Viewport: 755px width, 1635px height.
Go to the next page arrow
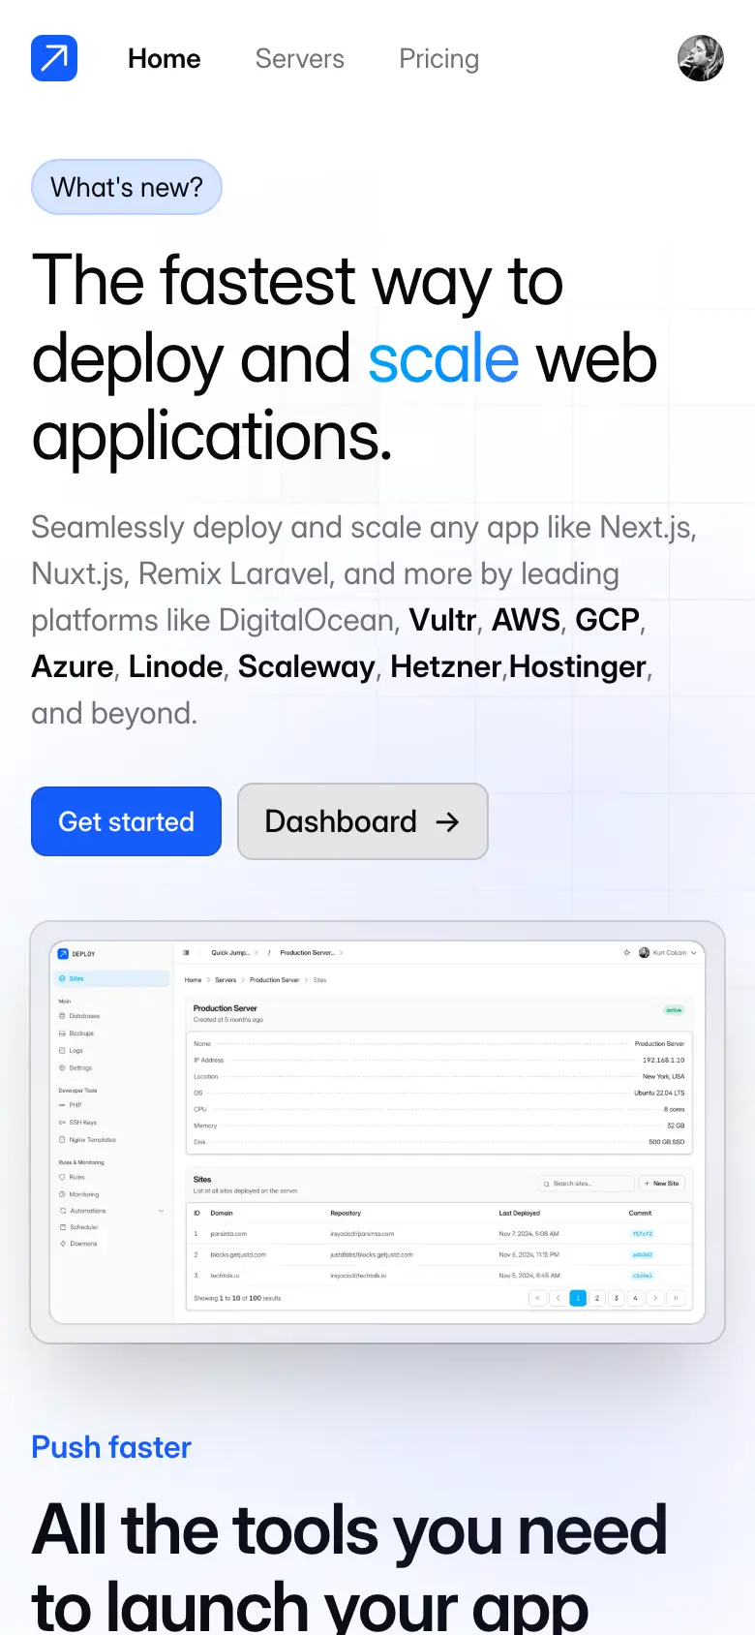(655, 1298)
